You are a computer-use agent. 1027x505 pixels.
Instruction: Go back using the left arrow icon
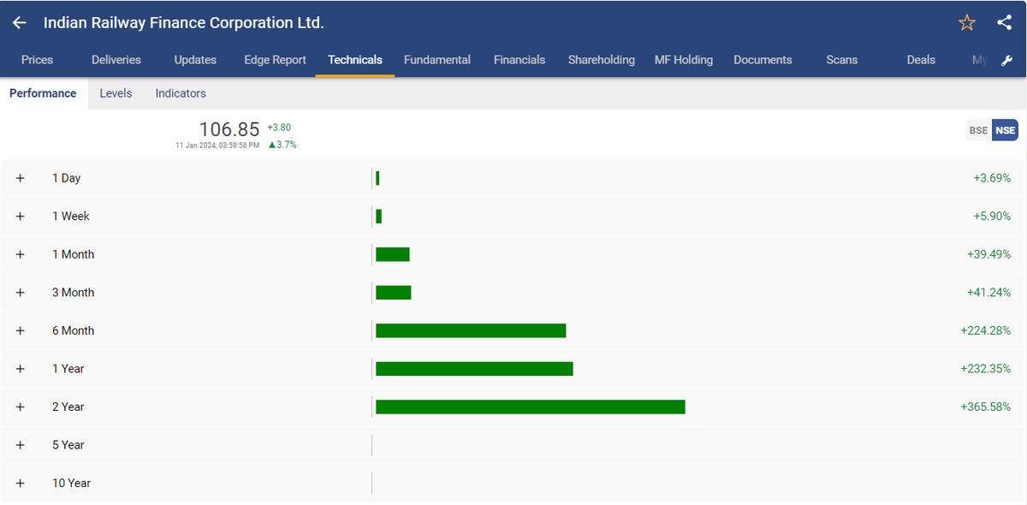coord(20,23)
